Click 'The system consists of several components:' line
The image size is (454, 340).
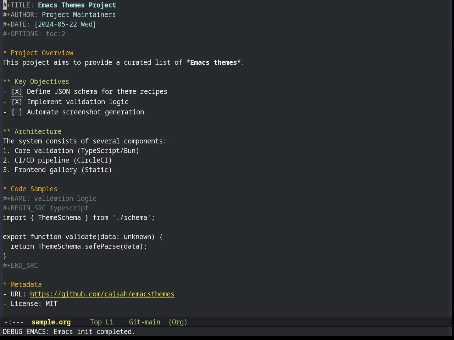pyautogui.click(x=85, y=141)
